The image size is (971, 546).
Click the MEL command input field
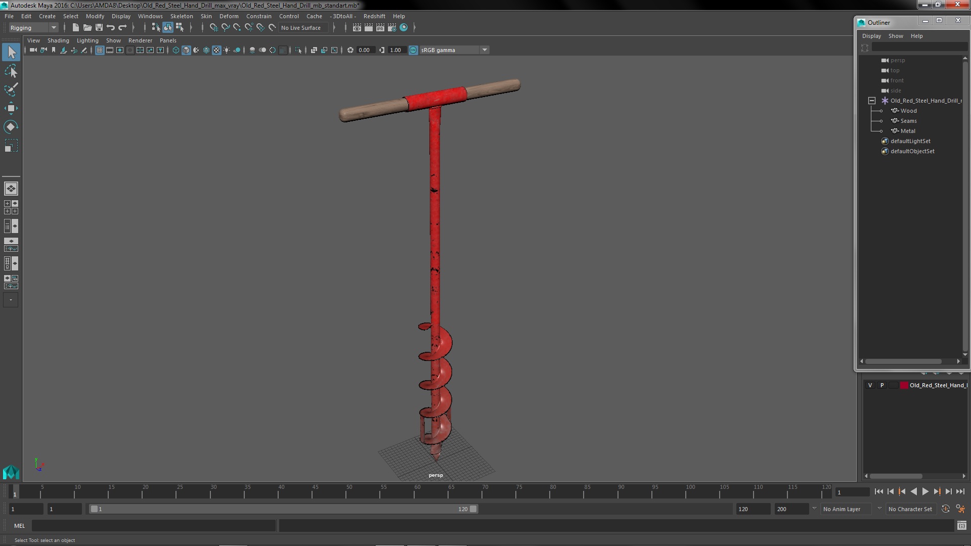click(154, 526)
